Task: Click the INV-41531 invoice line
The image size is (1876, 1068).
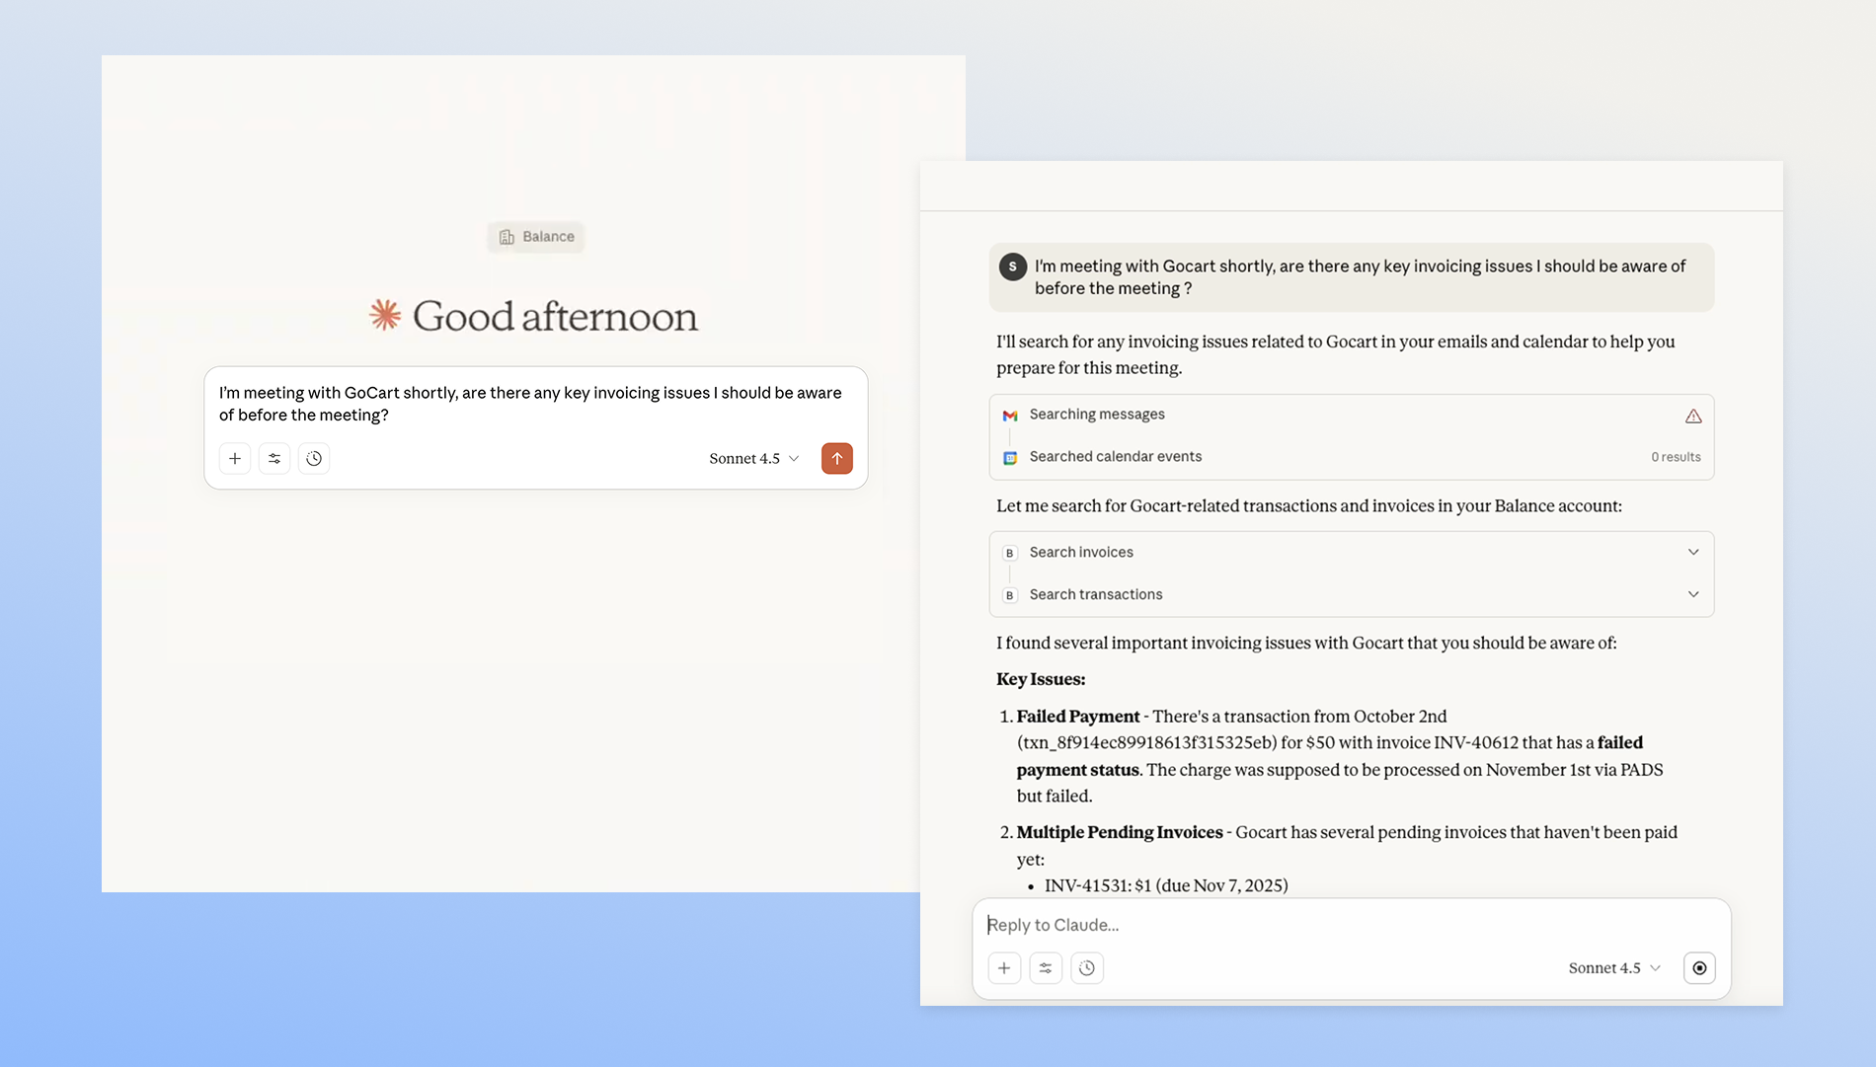Action: coord(1166,885)
